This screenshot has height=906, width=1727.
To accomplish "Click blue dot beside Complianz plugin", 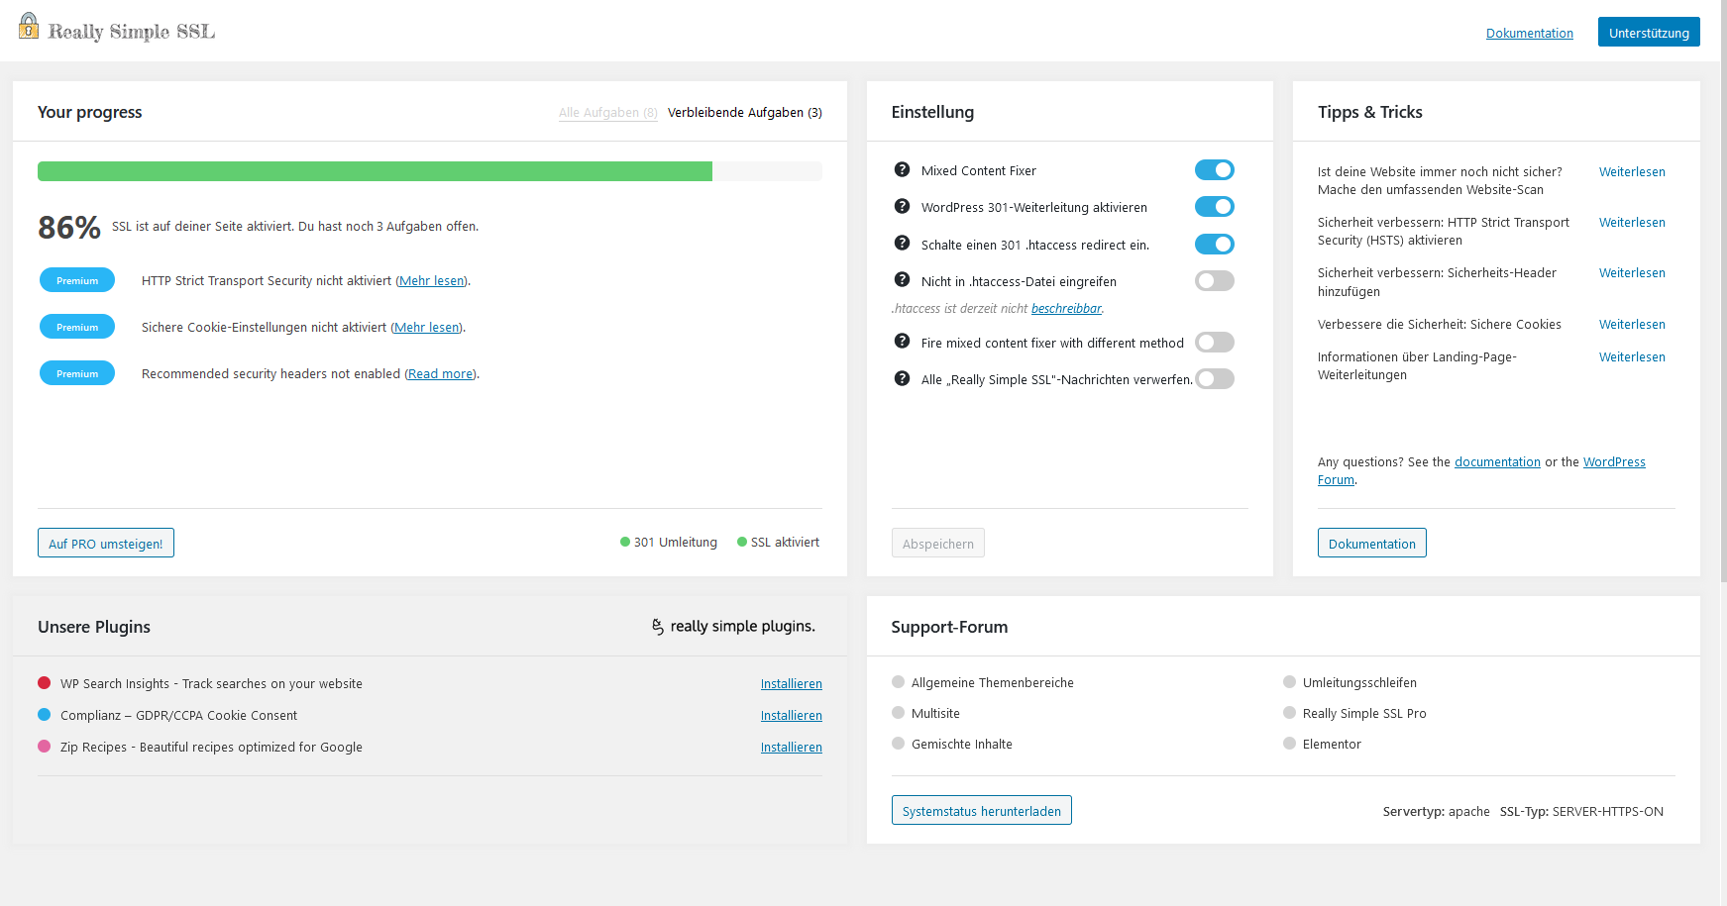I will [x=44, y=714].
